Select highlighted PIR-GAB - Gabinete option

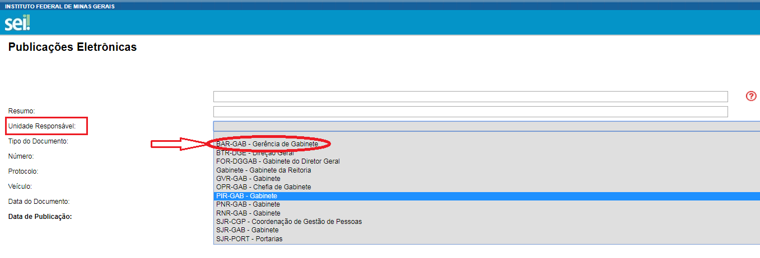(x=246, y=196)
